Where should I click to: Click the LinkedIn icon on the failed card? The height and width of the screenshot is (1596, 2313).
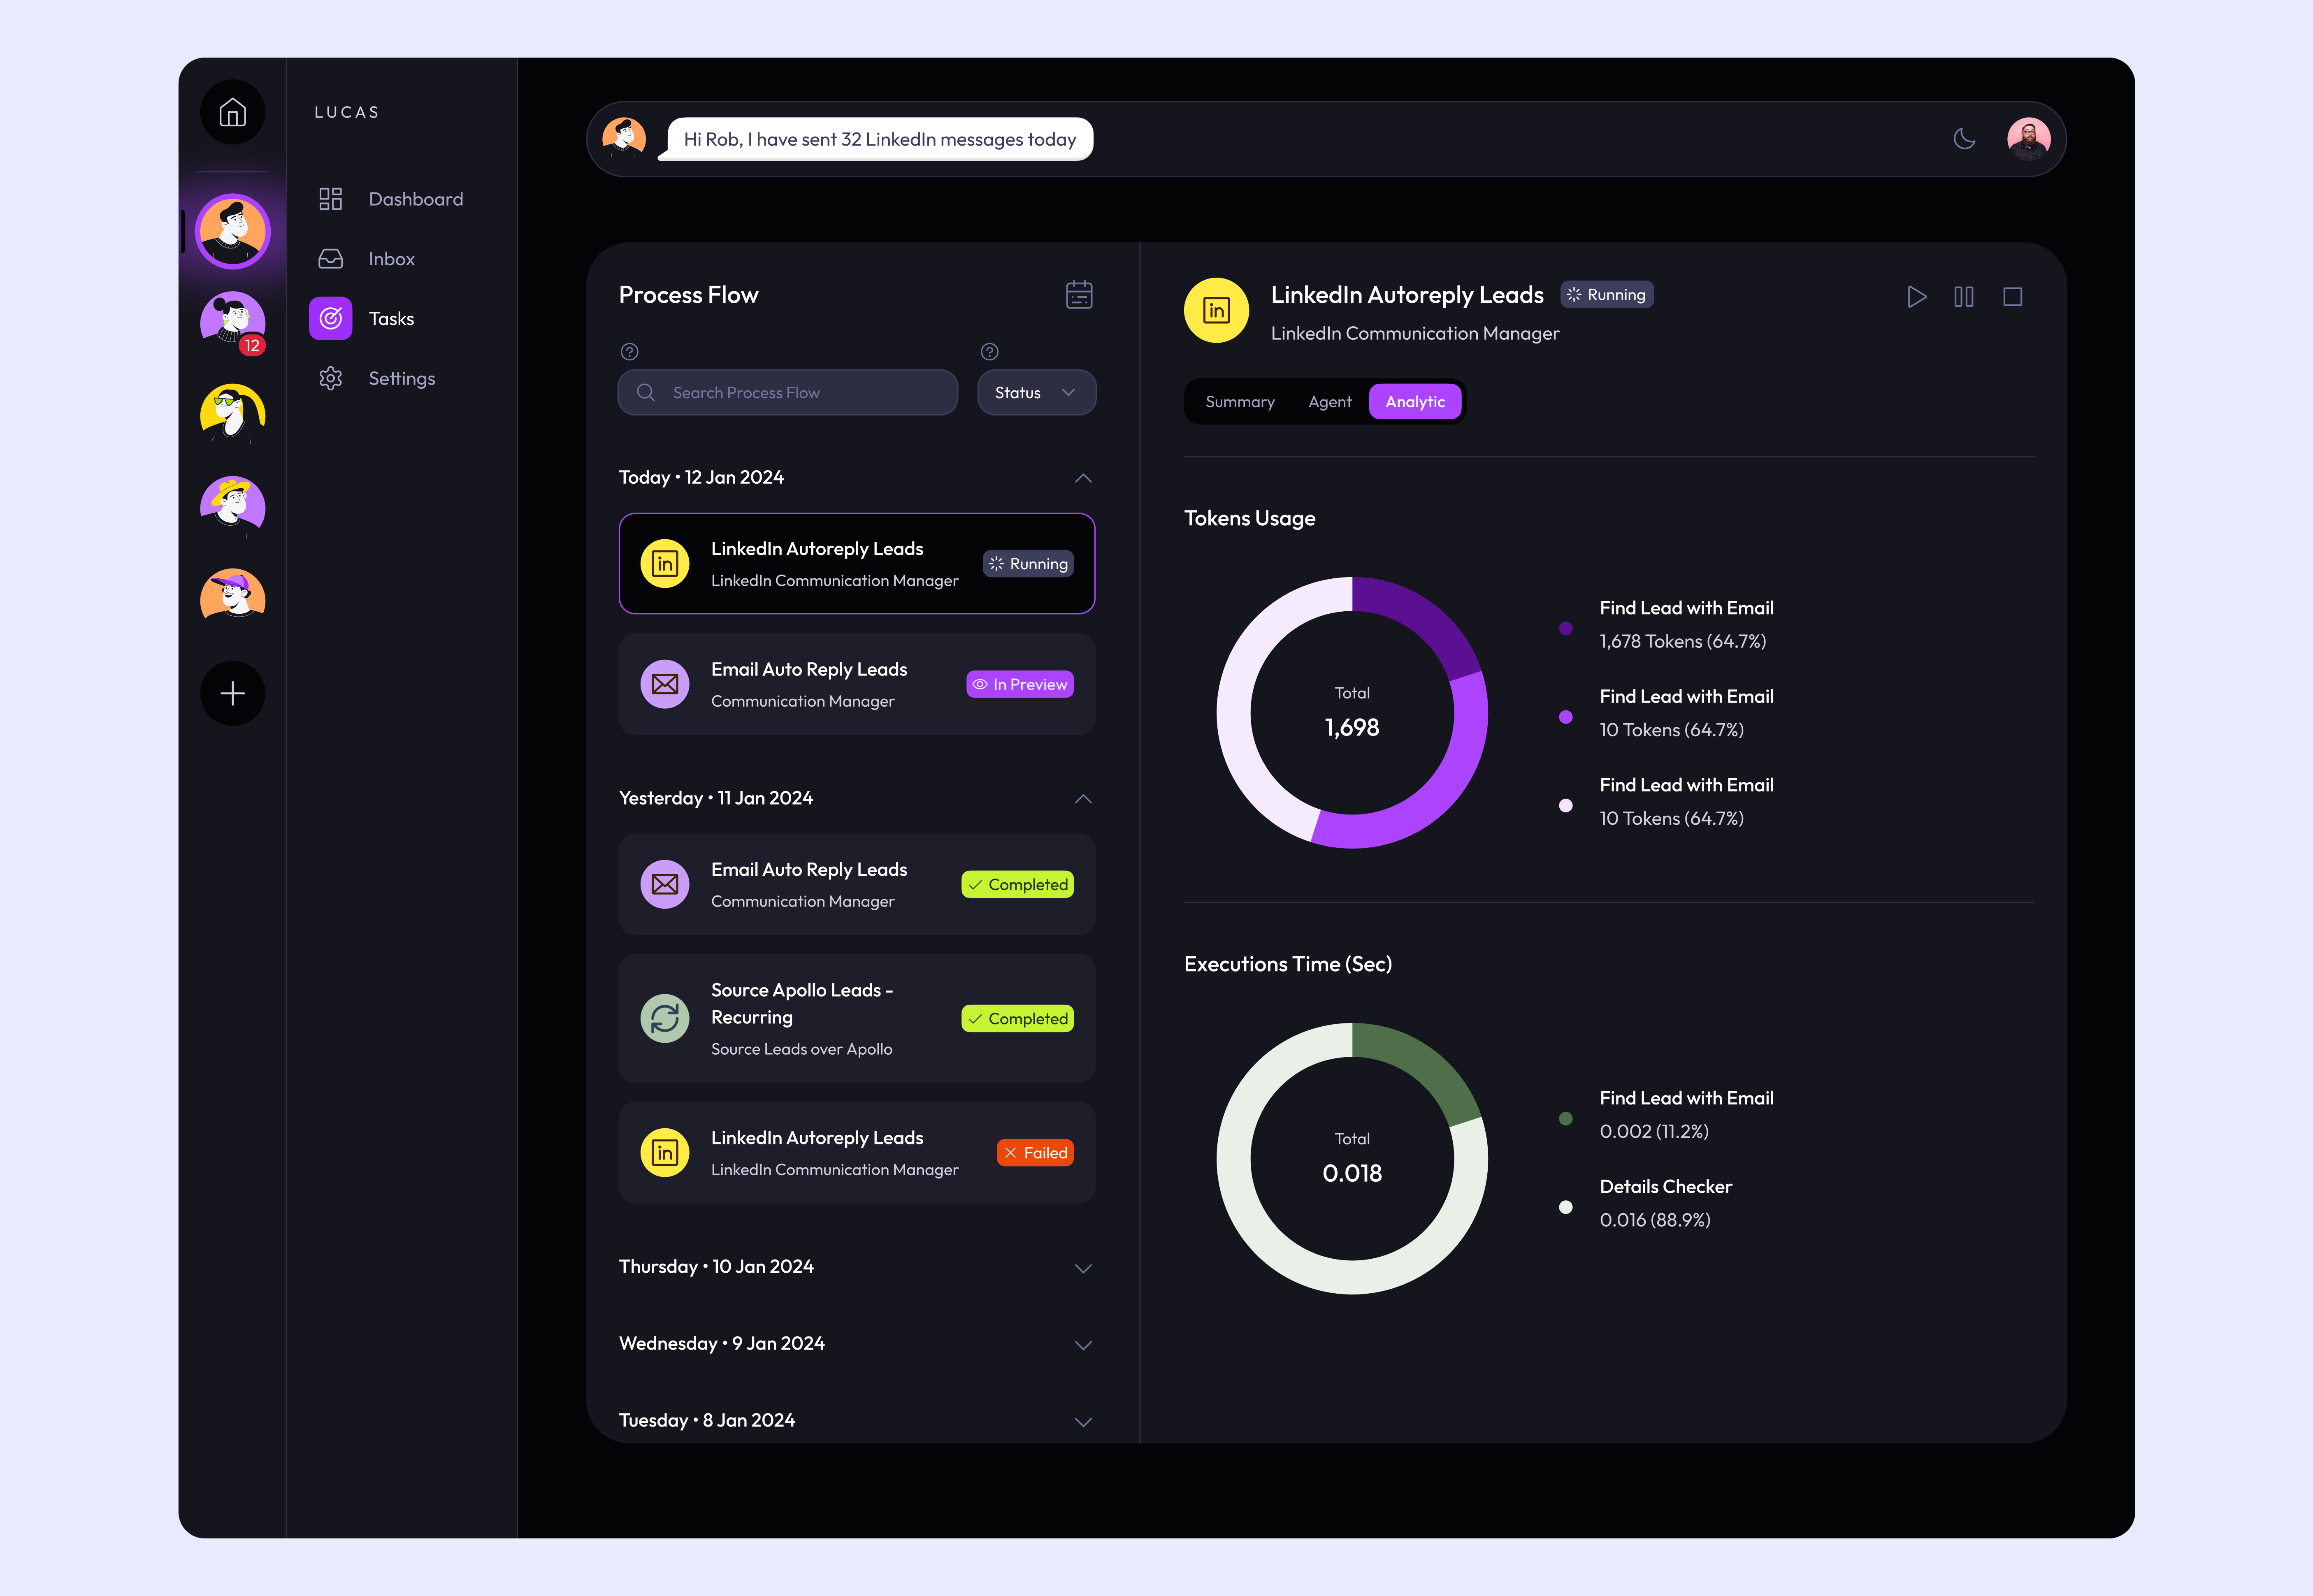click(x=665, y=1153)
